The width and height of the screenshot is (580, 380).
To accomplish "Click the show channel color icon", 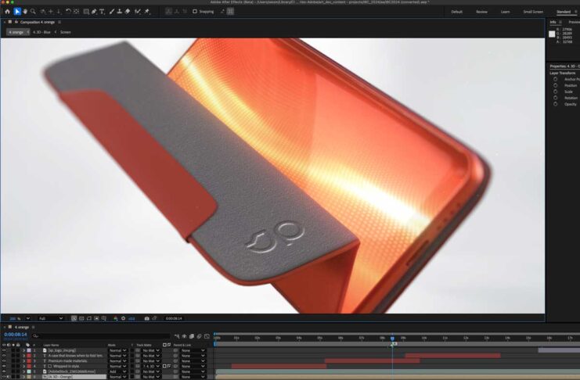I will coord(115,318).
